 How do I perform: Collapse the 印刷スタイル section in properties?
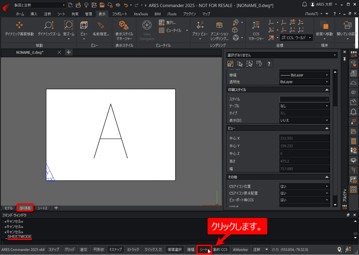[x=327, y=90]
